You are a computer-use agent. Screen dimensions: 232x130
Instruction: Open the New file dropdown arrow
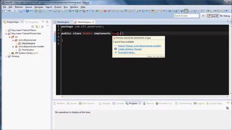click(9, 11)
